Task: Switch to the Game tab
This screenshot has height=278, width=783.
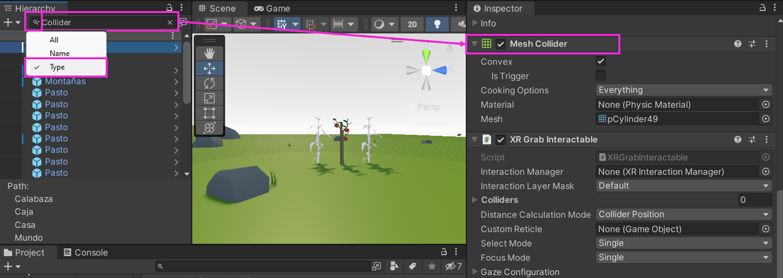Action: tap(273, 8)
